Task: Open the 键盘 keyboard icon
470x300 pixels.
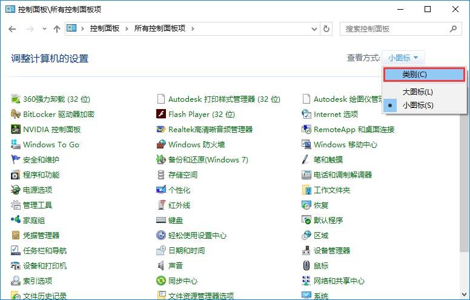Action: click(x=161, y=220)
